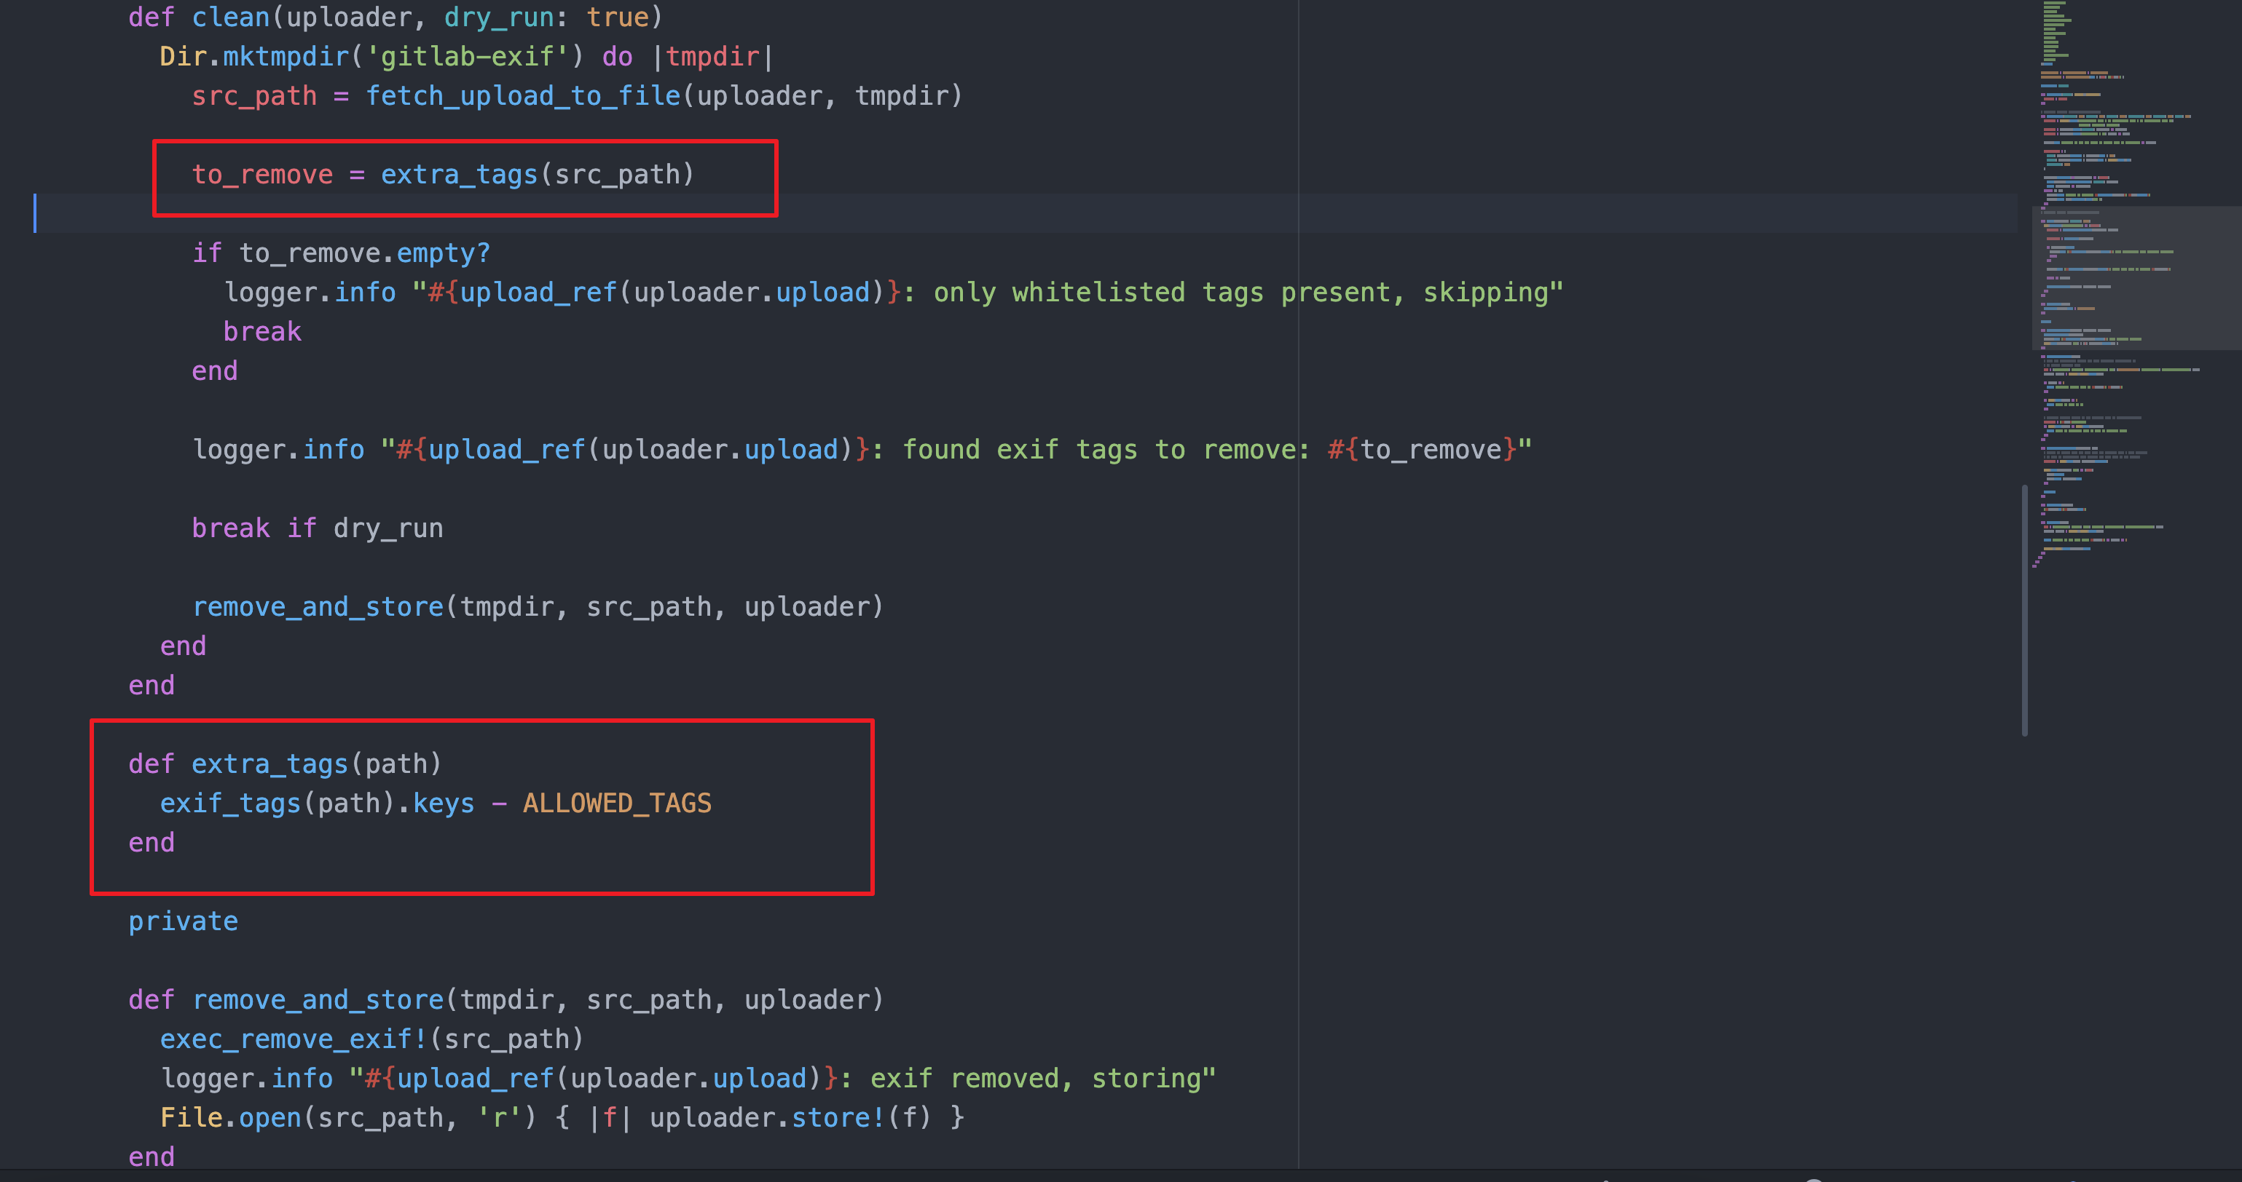Click the store! method call

click(x=838, y=1118)
